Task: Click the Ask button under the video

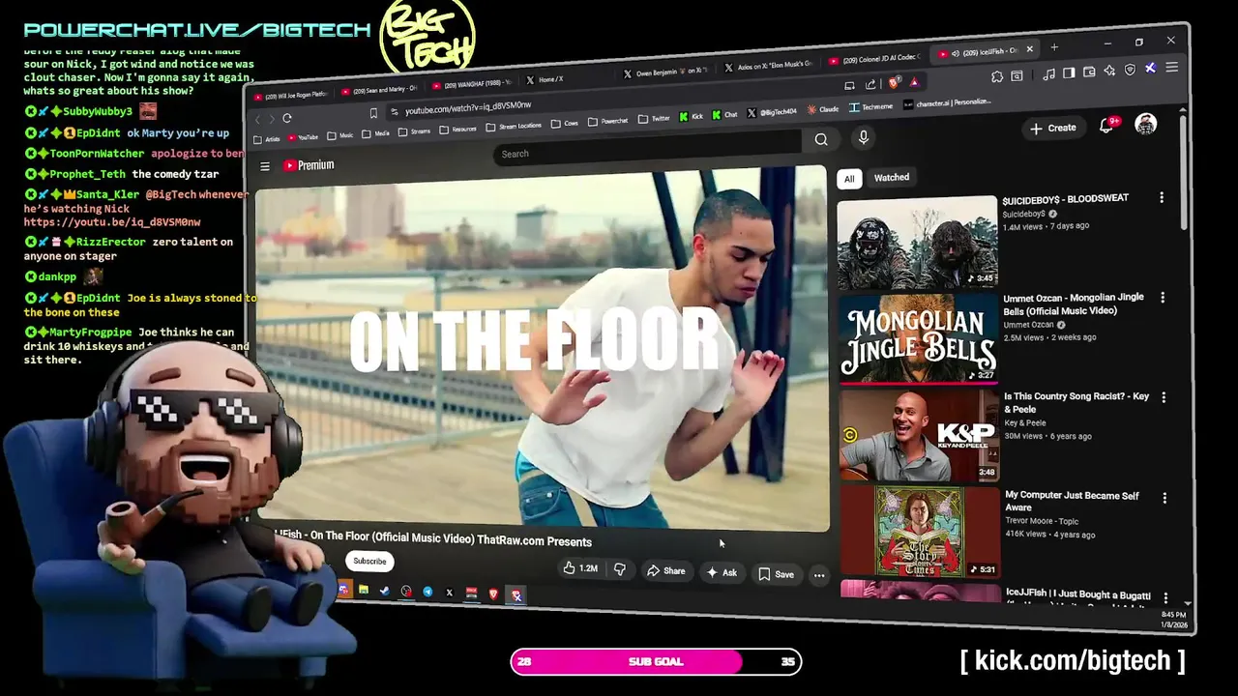Action: pyautogui.click(x=722, y=573)
